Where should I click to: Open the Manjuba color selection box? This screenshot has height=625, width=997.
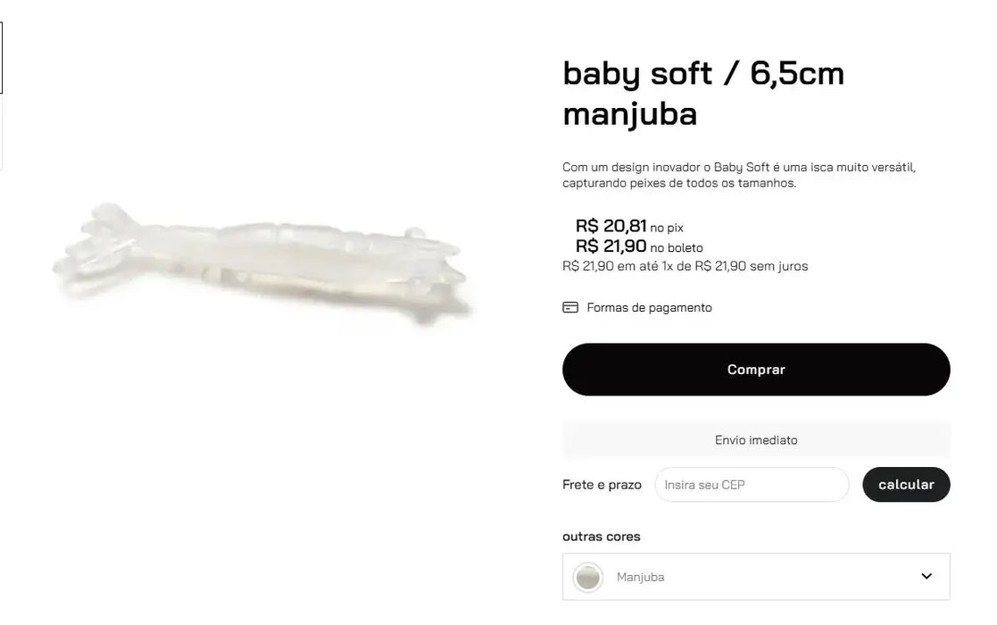pyautogui.click(x=756, y=577)
